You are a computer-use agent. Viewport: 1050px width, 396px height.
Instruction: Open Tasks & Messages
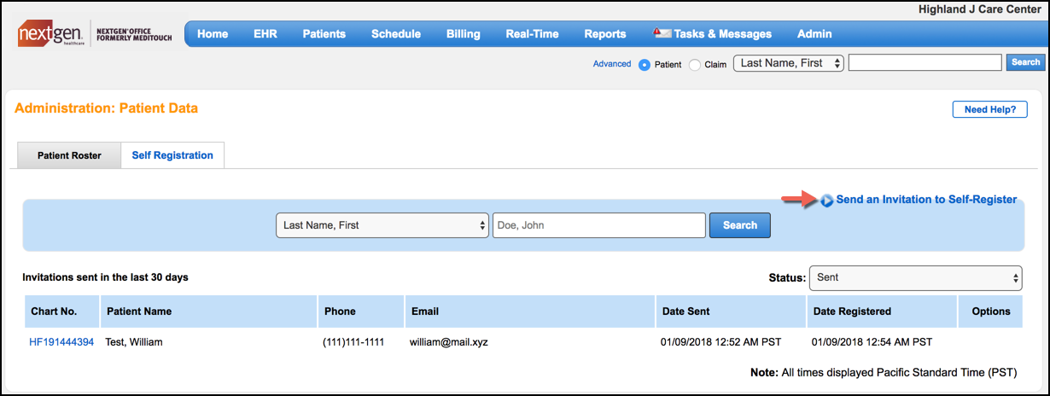click(722, 34)
